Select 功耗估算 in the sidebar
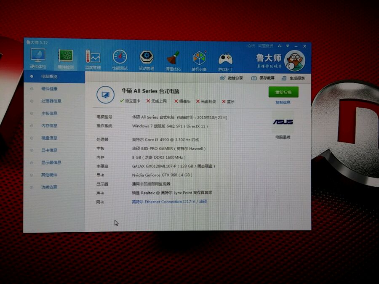The height and width of the screenshot is (284, 379). 49,187
